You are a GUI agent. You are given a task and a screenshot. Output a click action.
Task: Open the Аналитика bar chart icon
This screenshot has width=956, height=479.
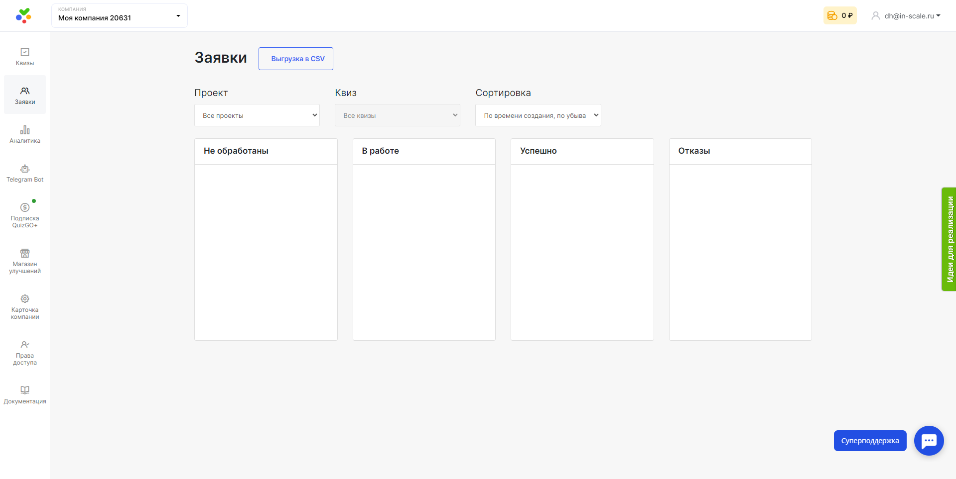pyautogui.click(x=25, y=130)
